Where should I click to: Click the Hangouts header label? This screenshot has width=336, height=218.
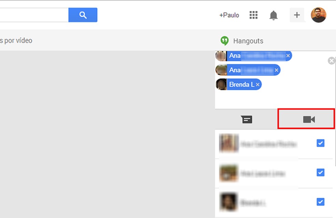[x=248, y=41]
